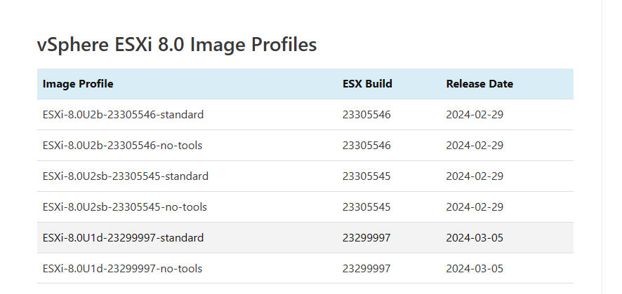Select build 23299997 in U1d standard row

(x=366, y=238)
